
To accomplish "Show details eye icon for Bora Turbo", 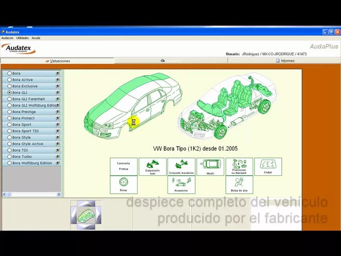I will tap(58, 156).
